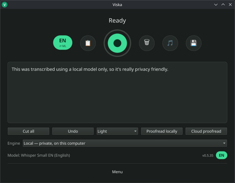
Task: Run Proofread locally
Action: (162, 131)
